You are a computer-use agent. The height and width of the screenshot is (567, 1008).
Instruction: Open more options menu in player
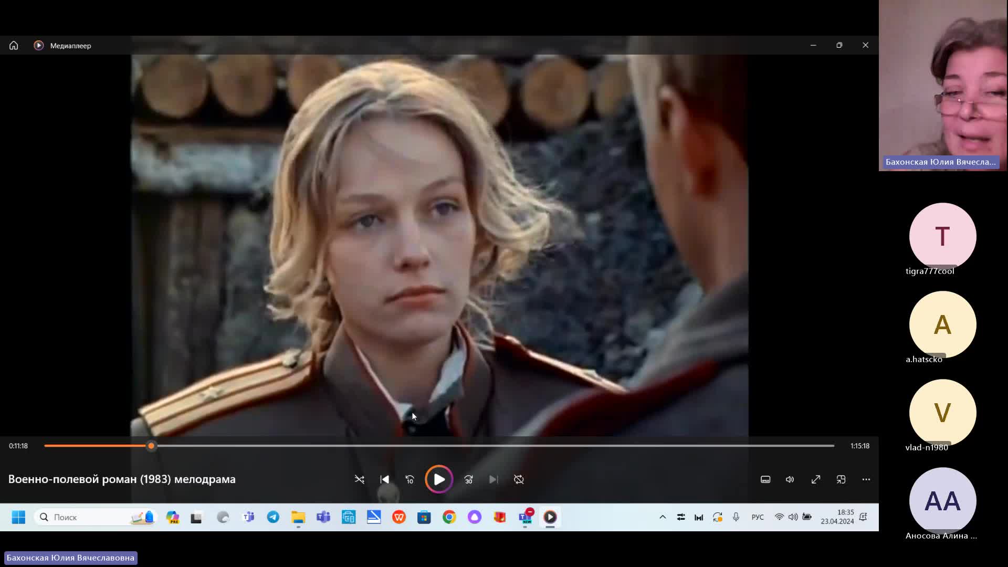tap(866, 479)
